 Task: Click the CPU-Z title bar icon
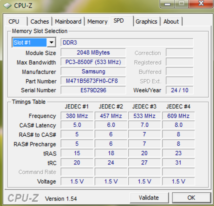click(x=7, y=5)
